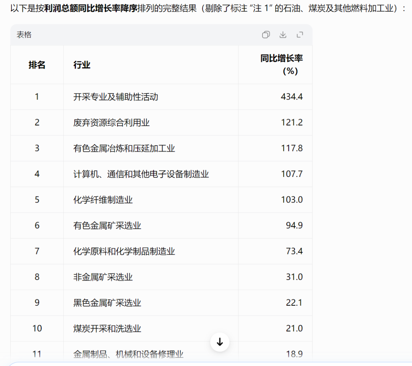Click the growth rate value 434.4

[292, 96]
